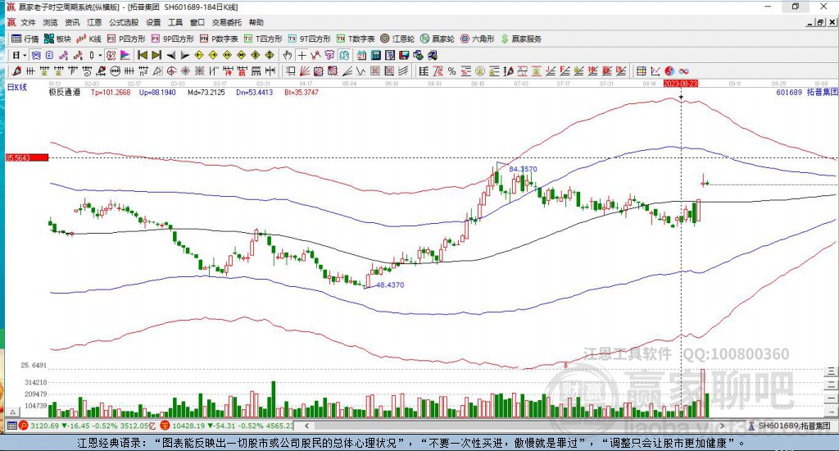Viewport: 839px width, 451px height.
Task: Click the black left arrow icon
Action: coord(170,55)
